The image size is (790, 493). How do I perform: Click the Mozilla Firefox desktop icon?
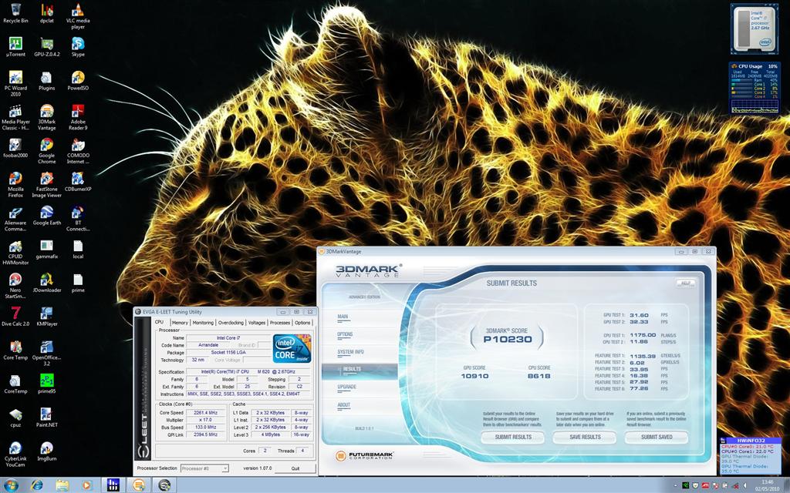[x=15, y=185]
